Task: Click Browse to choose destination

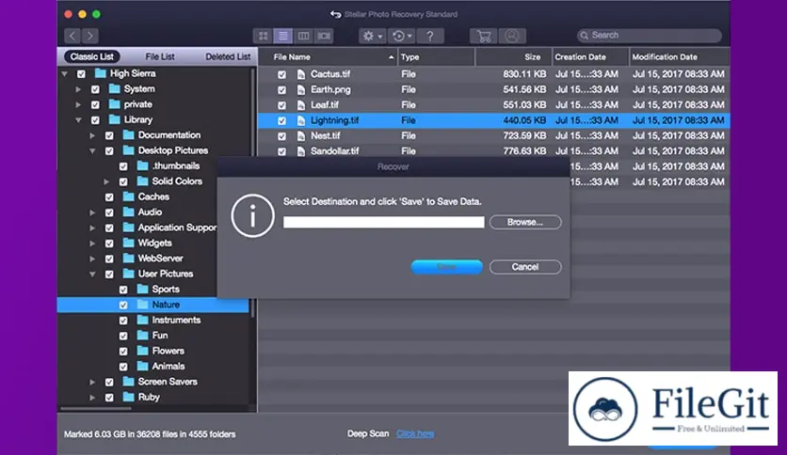Action: coord(525,222)
